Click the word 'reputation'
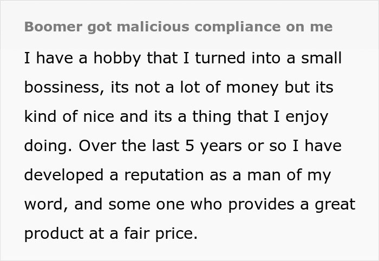Viewport: 379px width, 261px height. click(164, 175)
